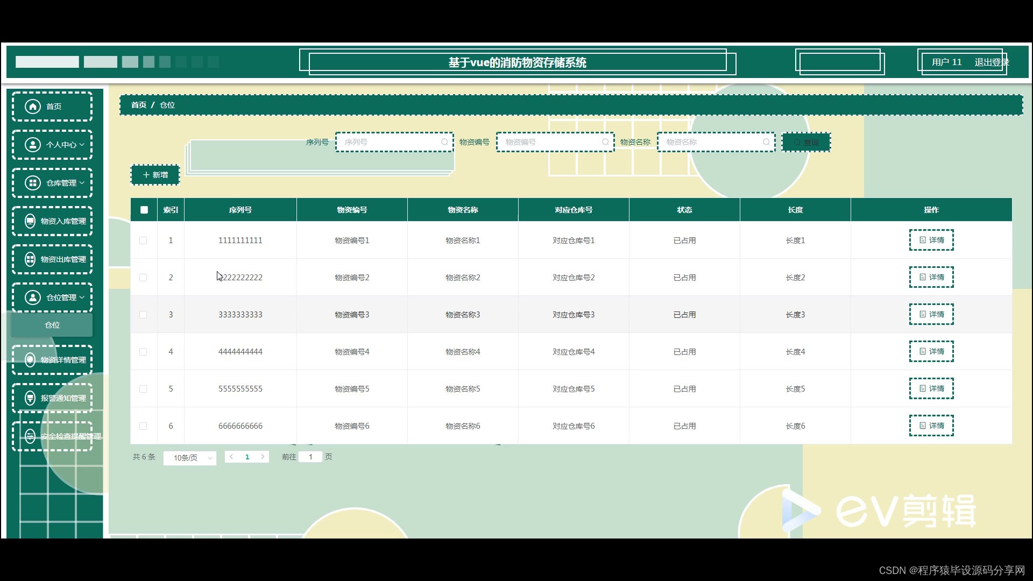Click the 物资出库管理 sidebar icon
1033x581 pixels.
point(30,259)
